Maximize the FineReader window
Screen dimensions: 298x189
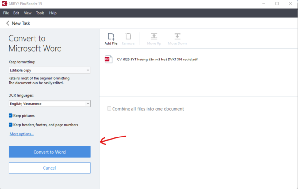(x=277, y=4)
